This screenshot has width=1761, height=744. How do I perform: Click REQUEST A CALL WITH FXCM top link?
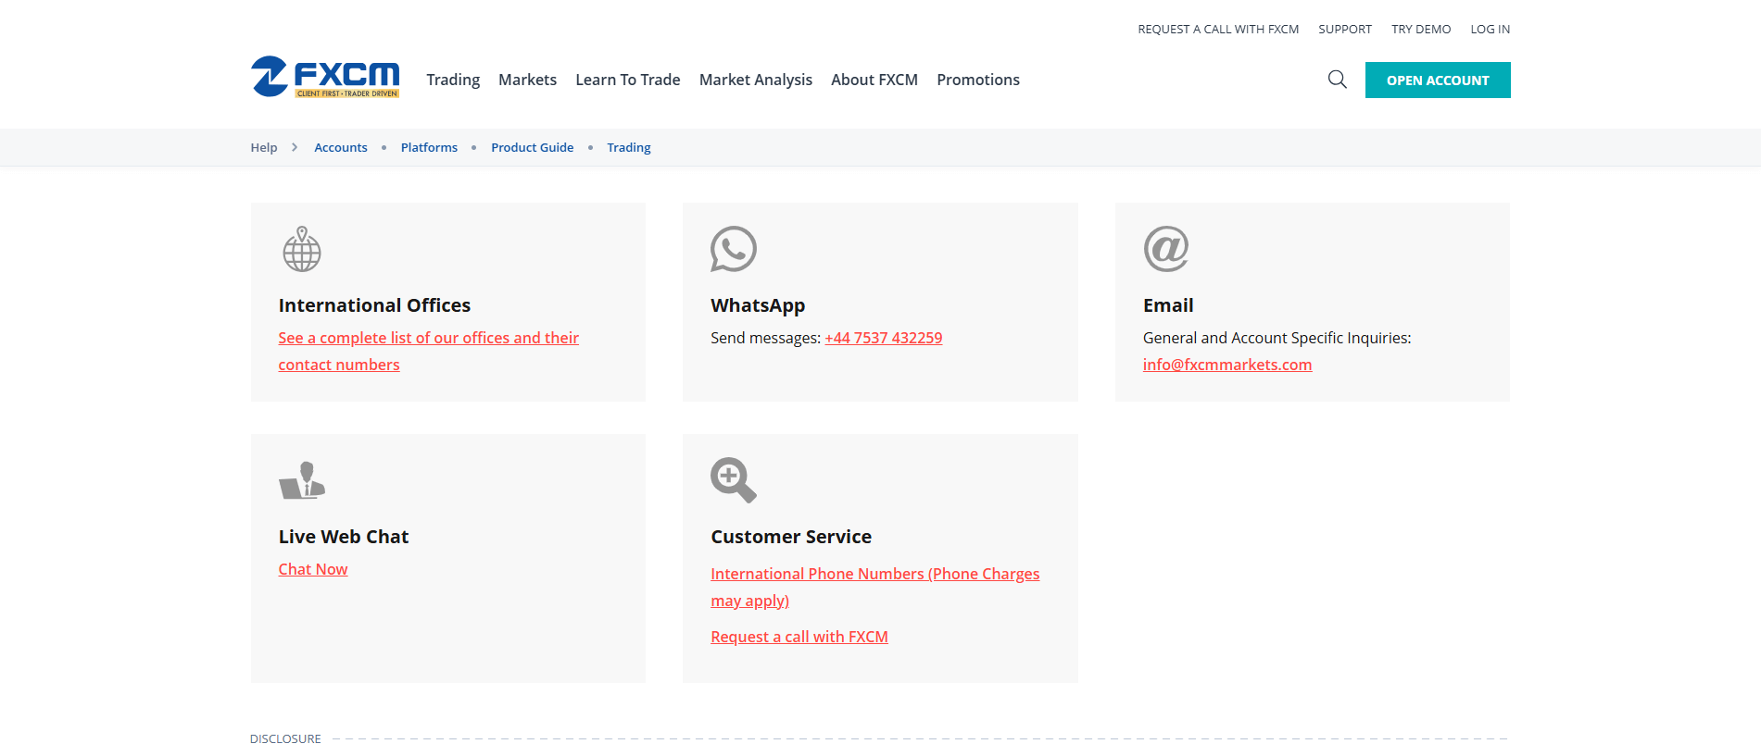click(1218, 29)
